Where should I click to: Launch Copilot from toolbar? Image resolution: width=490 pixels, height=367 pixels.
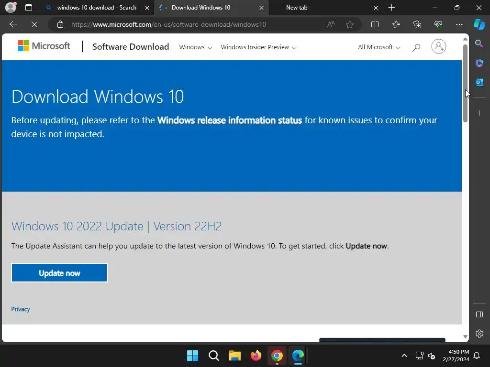pyautogui.click(x=479, y=24)
